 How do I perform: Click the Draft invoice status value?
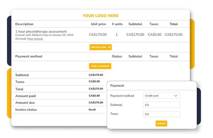(92, 109)
